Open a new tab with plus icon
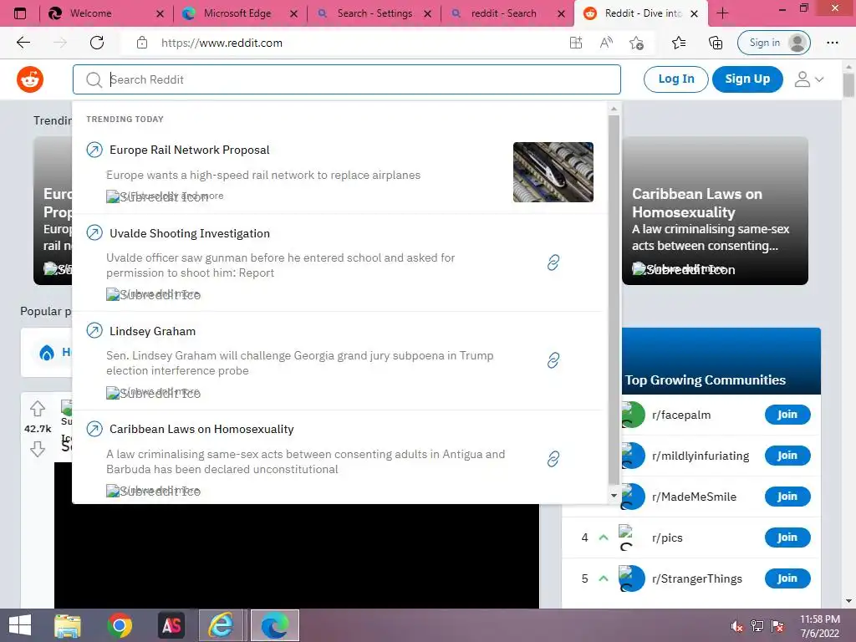856x642 pixels. point(722,13)
